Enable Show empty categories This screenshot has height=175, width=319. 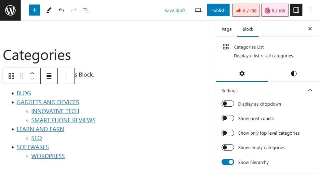pyautogui.click(x=228, y=147)
